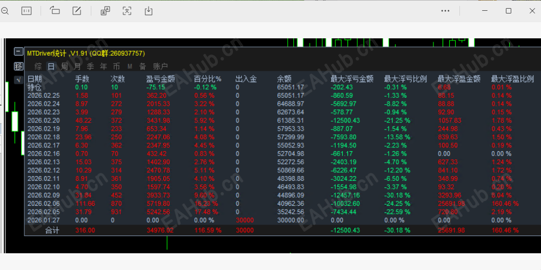Click the -30.18 % drawdown in 合计 row
This screenshot has width=541, height=270.
tap(397, 231)
